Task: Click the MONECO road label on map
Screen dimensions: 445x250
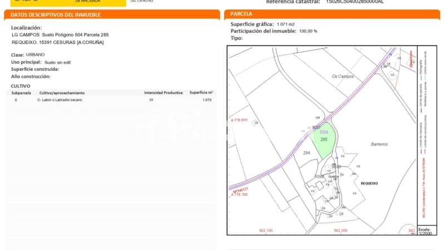Action: (241, 190)
